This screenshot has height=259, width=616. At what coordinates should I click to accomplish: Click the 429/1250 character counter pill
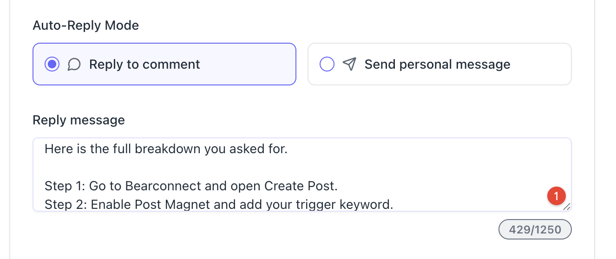(x=535, y=229)
